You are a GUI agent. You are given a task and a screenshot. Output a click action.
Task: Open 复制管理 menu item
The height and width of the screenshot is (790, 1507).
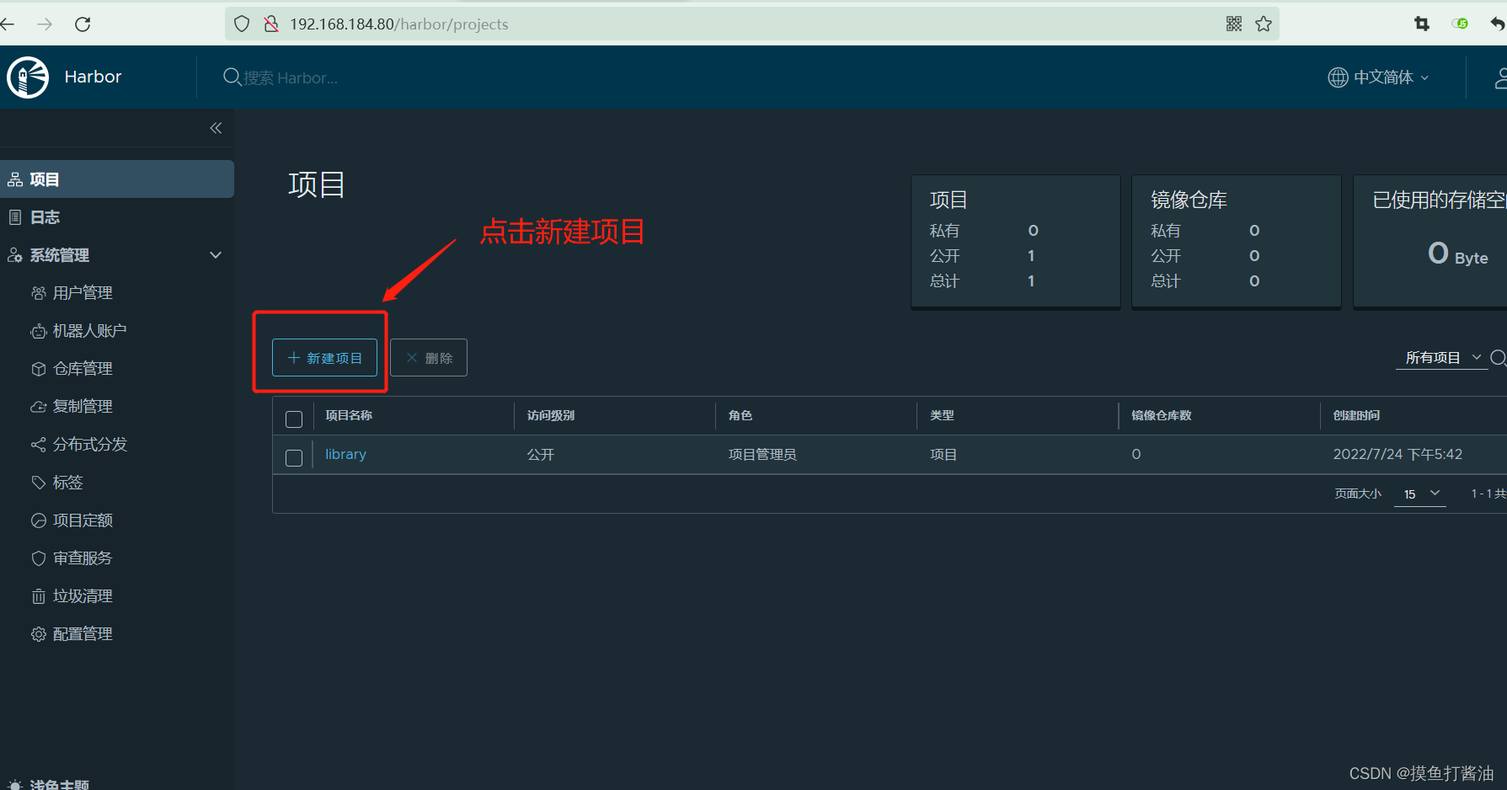click(x=83, y=407)
